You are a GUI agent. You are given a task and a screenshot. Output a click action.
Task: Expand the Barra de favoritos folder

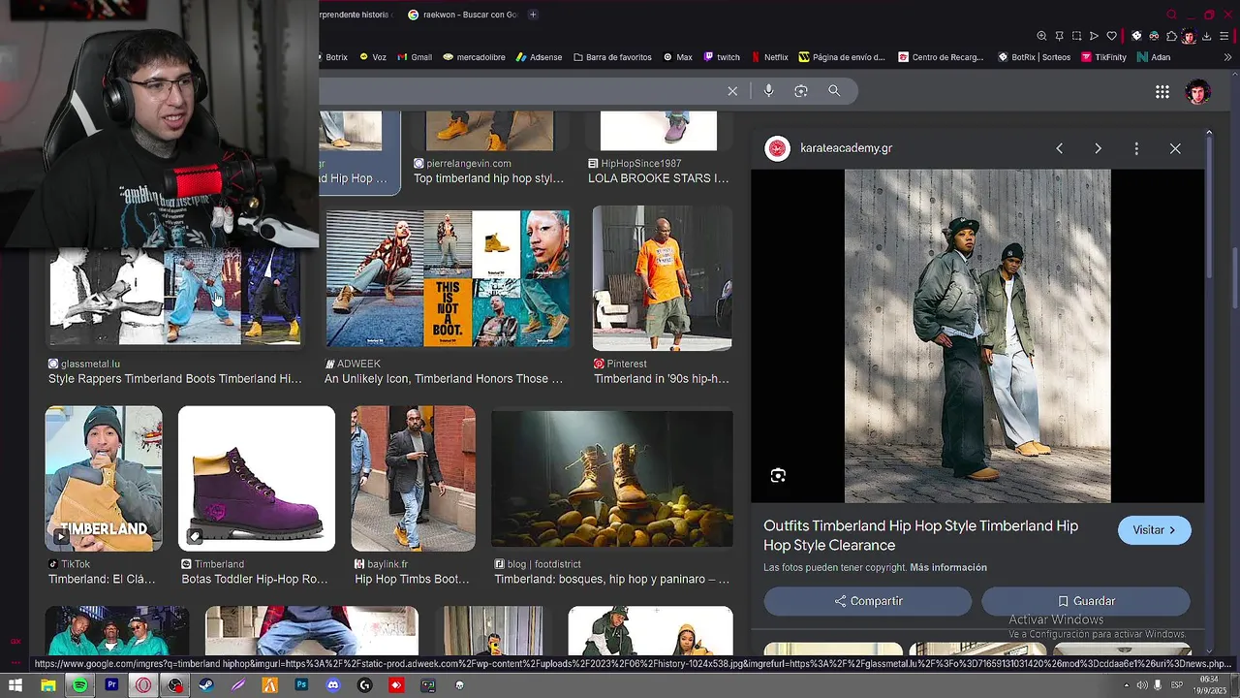pos(612,57)
